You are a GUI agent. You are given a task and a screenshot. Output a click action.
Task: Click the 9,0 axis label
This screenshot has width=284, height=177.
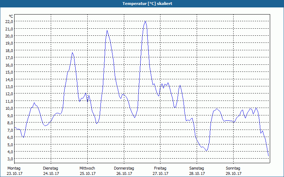[10, 115]
